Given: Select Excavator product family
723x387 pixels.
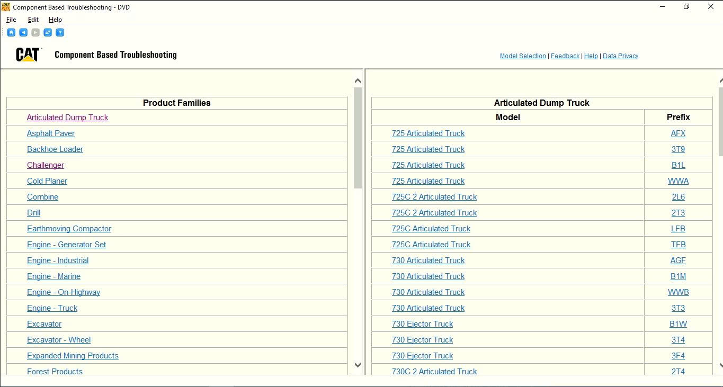Looking at the screenshot, I should point(44,324).
